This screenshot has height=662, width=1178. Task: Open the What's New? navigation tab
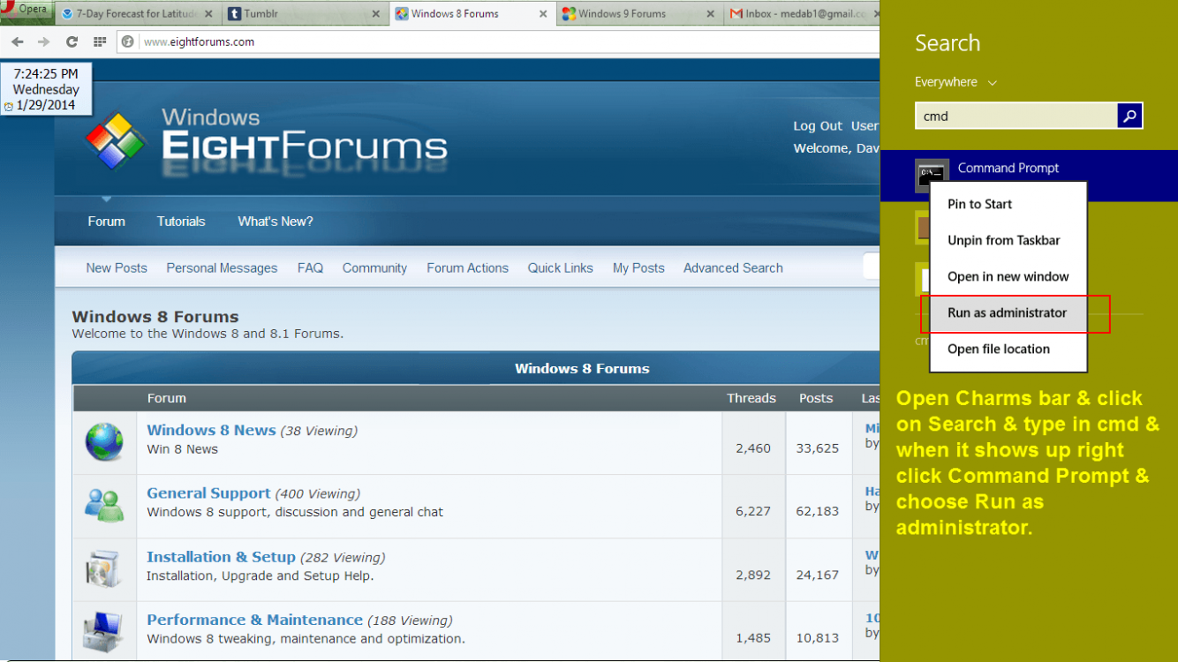pyautogui.click(x=276, y=222)
